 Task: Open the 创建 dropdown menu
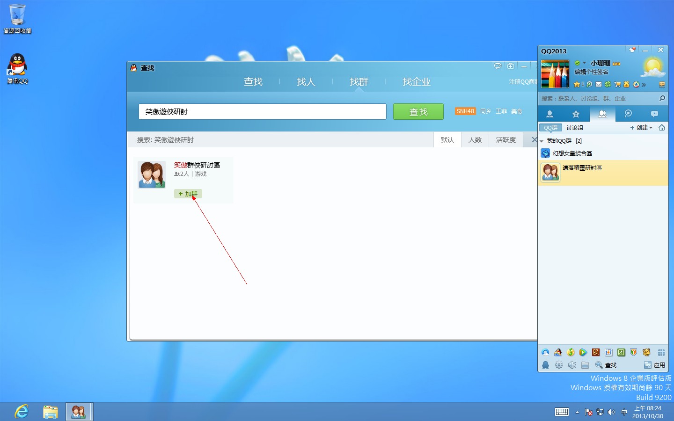click(641, 128)
